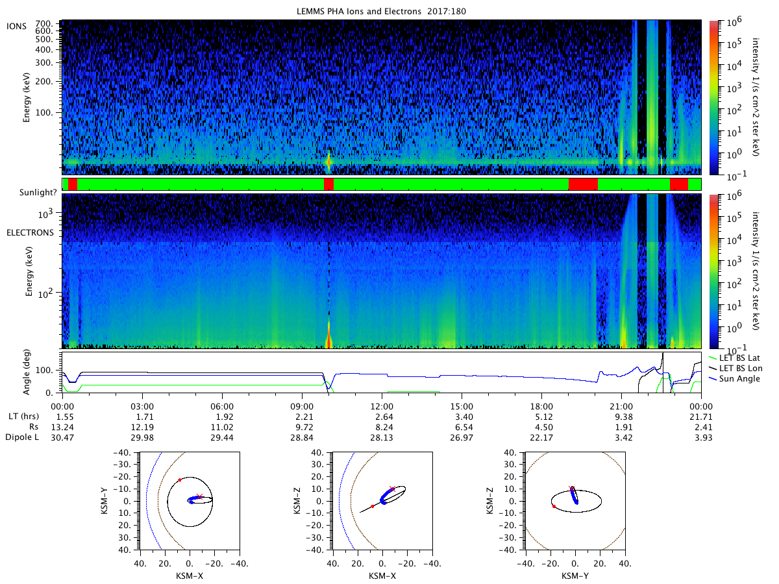779x584 pixels.
Task: Click the KSM-Y versus KSM-Z orbit plot
Action: (x=575, y=501)
